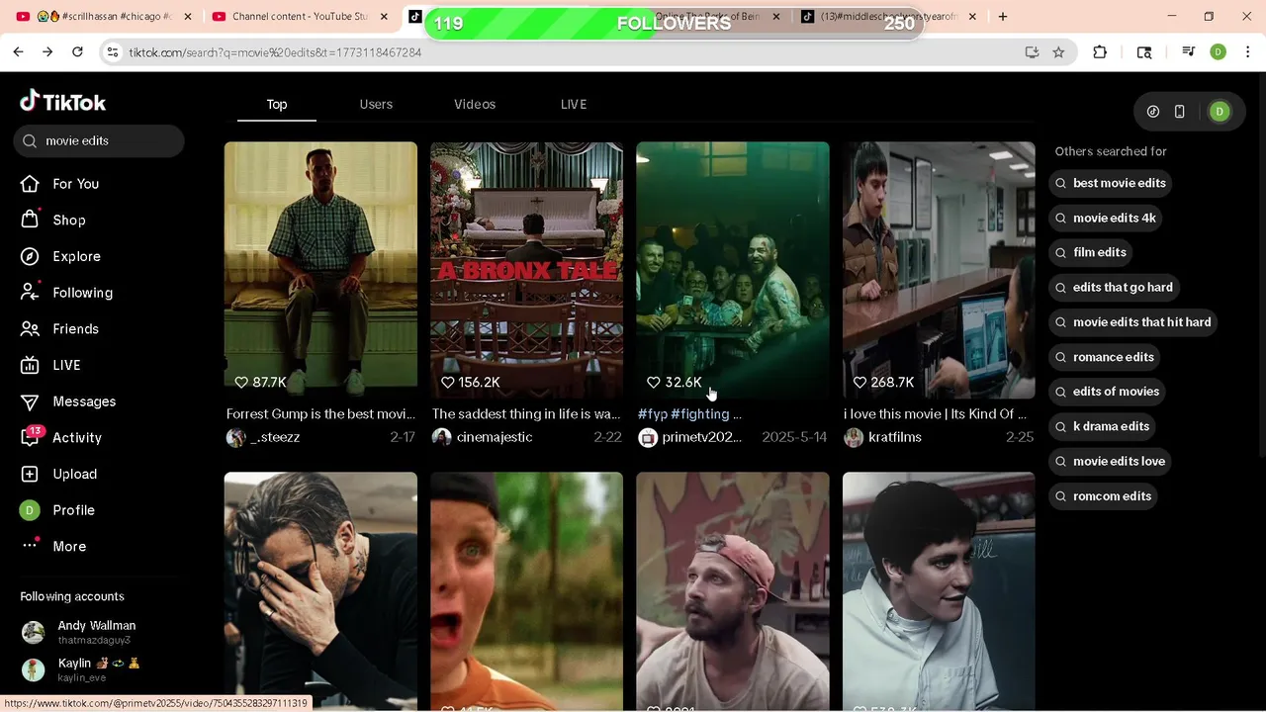Open the Forrest Gump video thumbnail
Screen dimensions: 1266x712
pos(320,270)
